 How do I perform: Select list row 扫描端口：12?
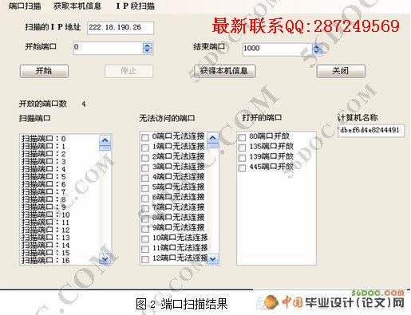(x=60, y=230)
